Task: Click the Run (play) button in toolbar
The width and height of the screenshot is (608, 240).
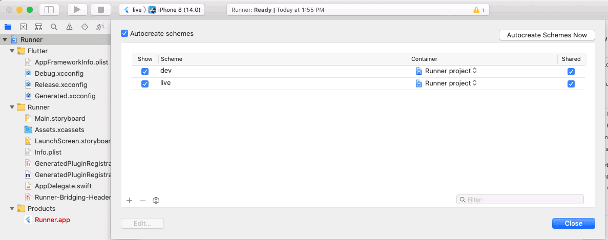Action: (x=77, y=10)
